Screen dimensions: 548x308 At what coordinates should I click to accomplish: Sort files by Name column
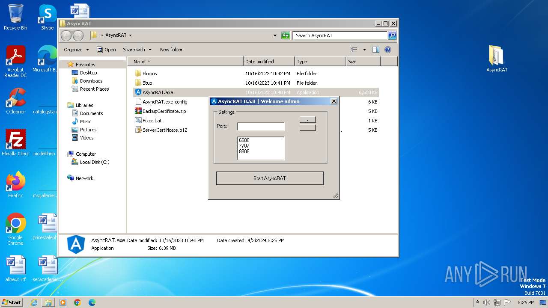point(185,62)
